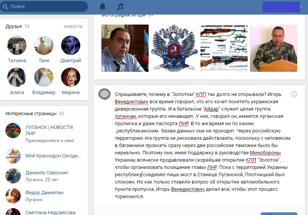Image resolution: width=308 pixels, height=215 pixels.
Task: Open the notifications bell icon
Action: point(102,7)
